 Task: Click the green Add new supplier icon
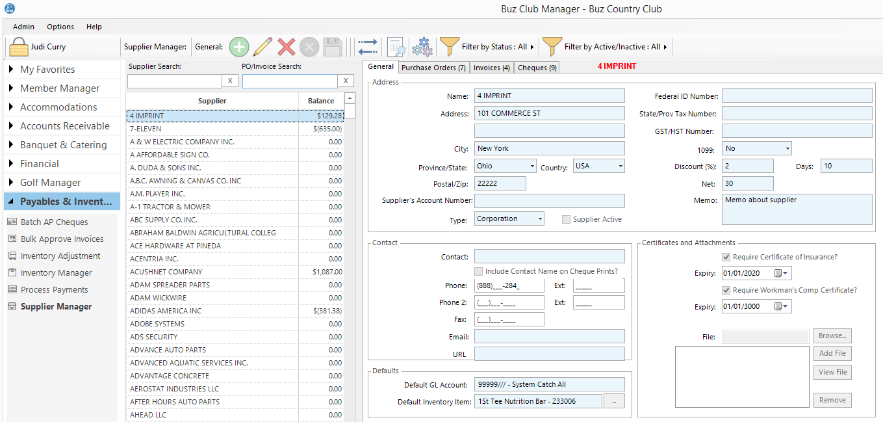(239, 47)
